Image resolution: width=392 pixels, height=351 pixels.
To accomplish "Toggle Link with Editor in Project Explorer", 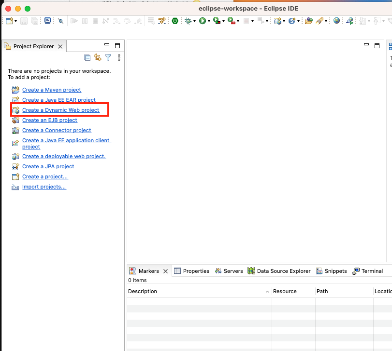I will (98, 57).
